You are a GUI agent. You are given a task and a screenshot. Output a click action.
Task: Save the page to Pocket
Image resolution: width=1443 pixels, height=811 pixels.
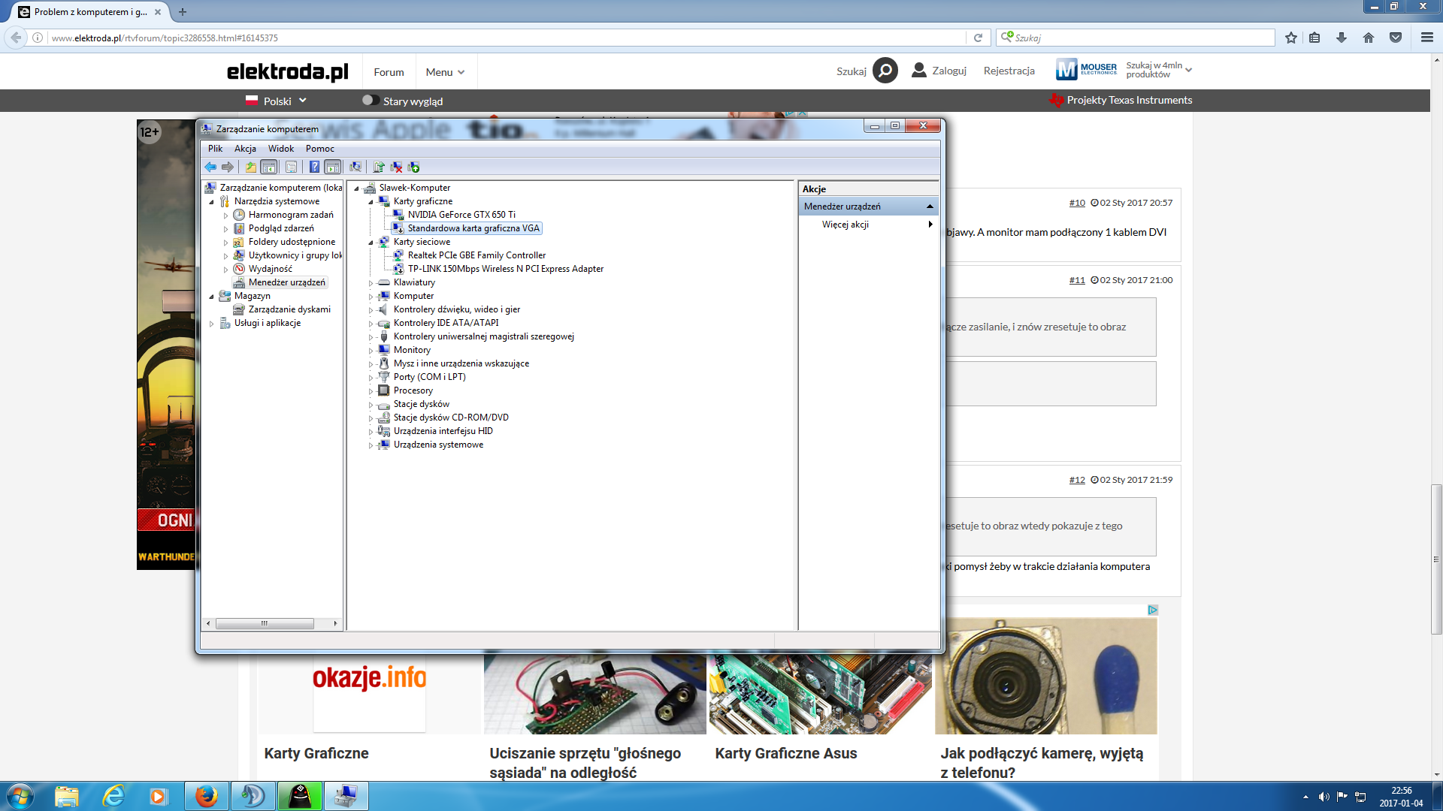[x=1396, y=38]
